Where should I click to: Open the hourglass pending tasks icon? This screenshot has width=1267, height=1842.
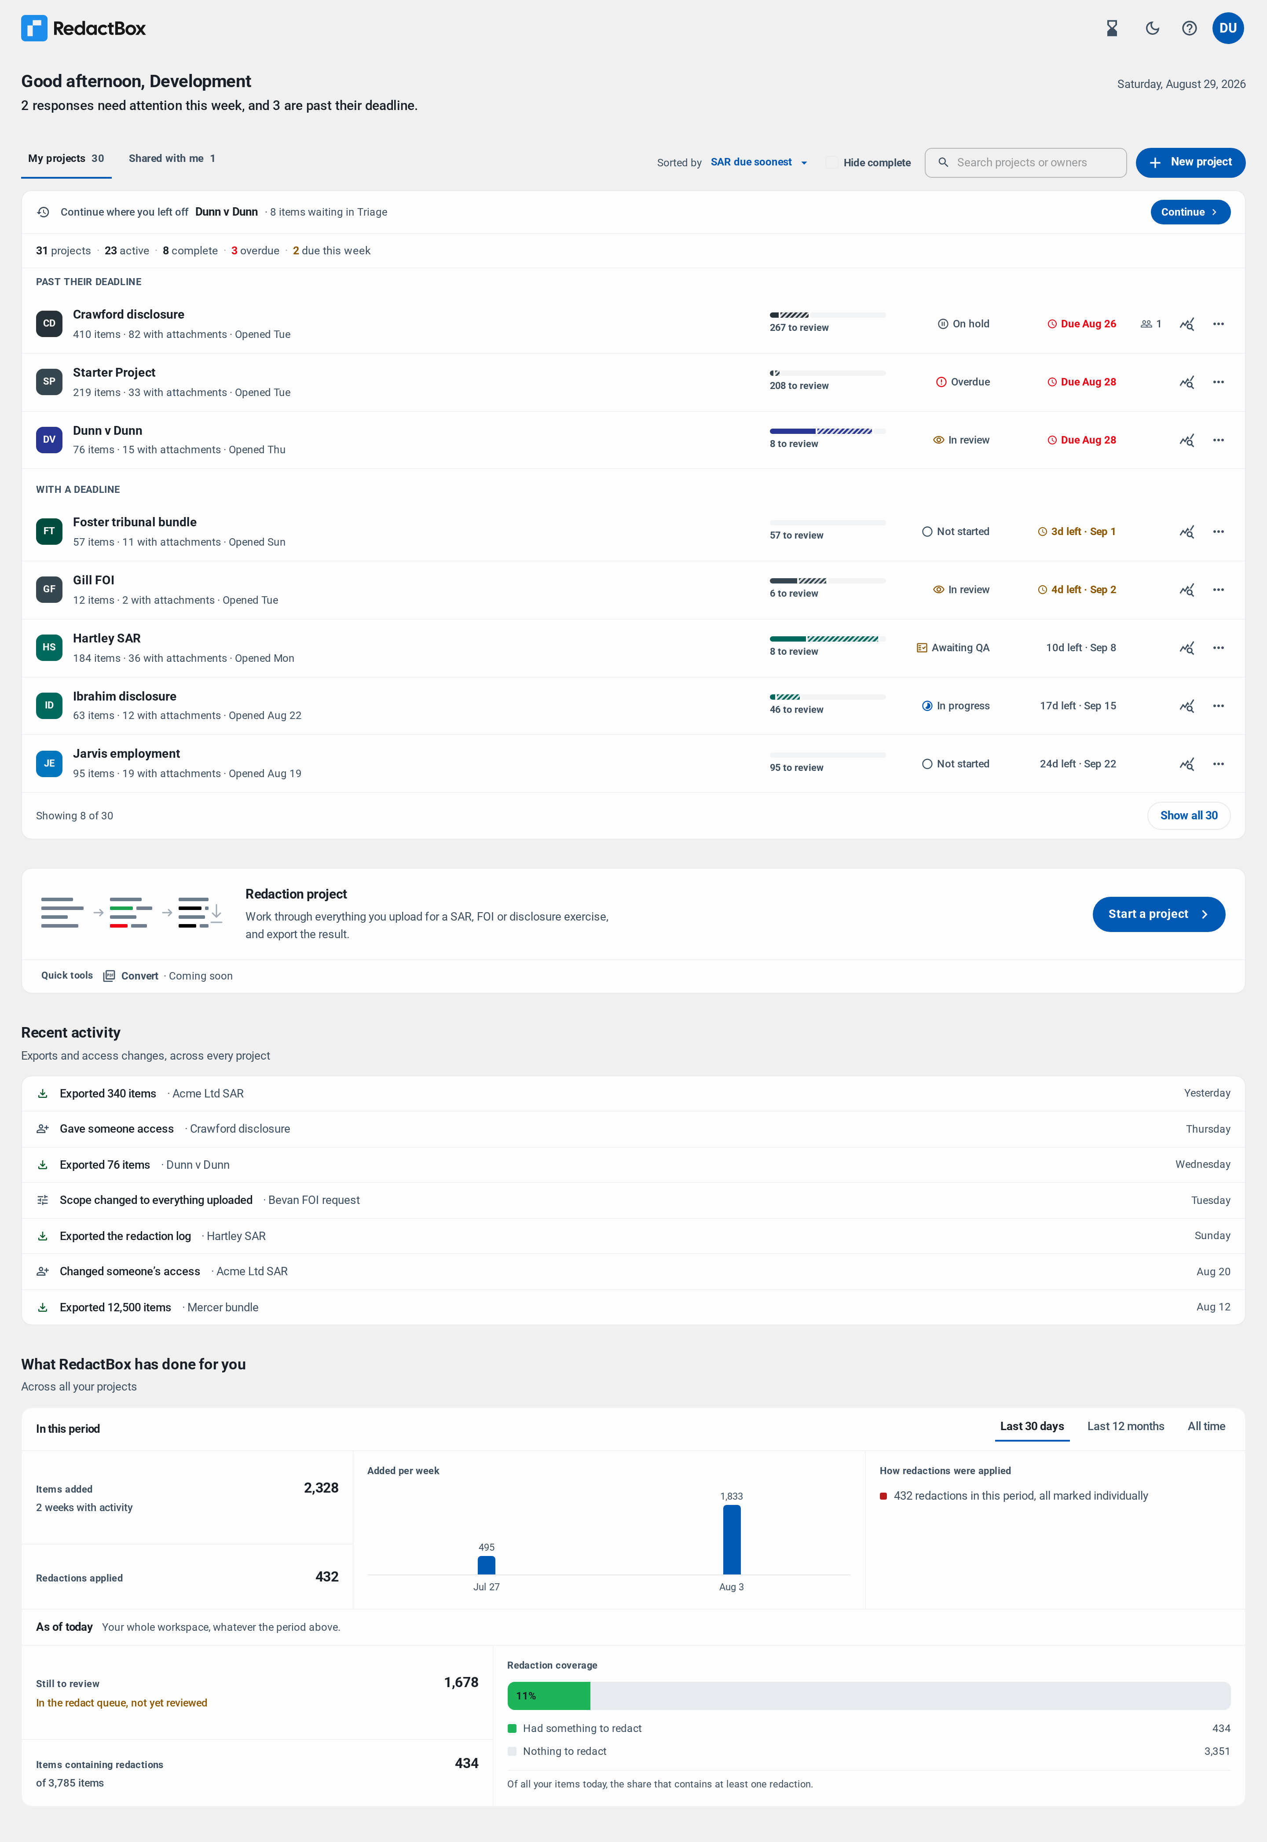coord(1111,29)
